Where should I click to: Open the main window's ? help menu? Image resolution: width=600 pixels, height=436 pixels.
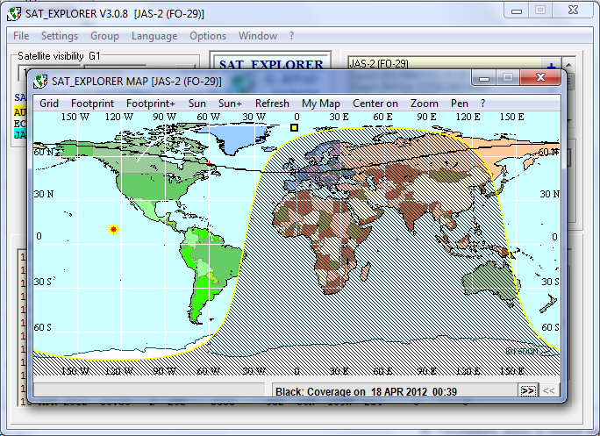(291, 36)
